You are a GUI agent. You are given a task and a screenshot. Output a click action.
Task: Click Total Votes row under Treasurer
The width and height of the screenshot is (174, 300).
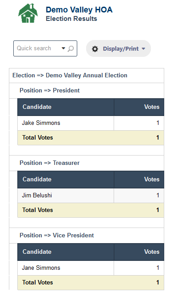click(91, 210)
